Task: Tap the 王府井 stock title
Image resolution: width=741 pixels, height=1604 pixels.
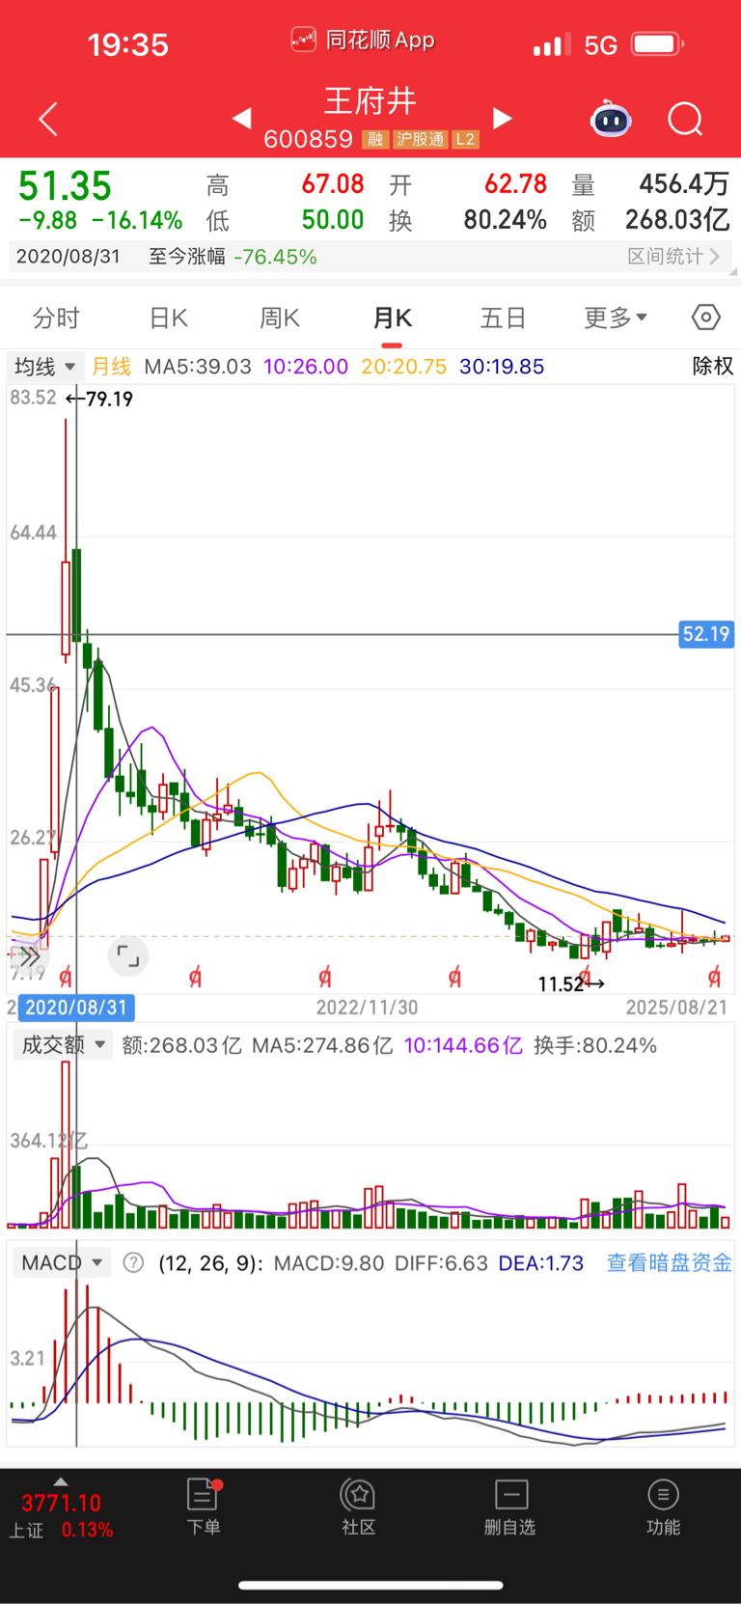Action: (370, 101)
